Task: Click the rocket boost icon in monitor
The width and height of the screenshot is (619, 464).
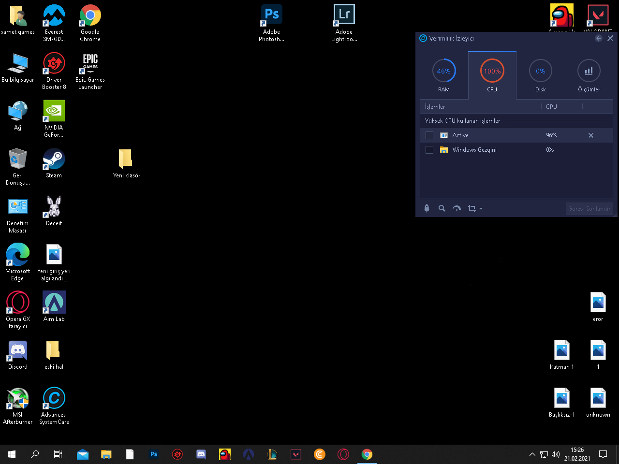Action: 427,208
